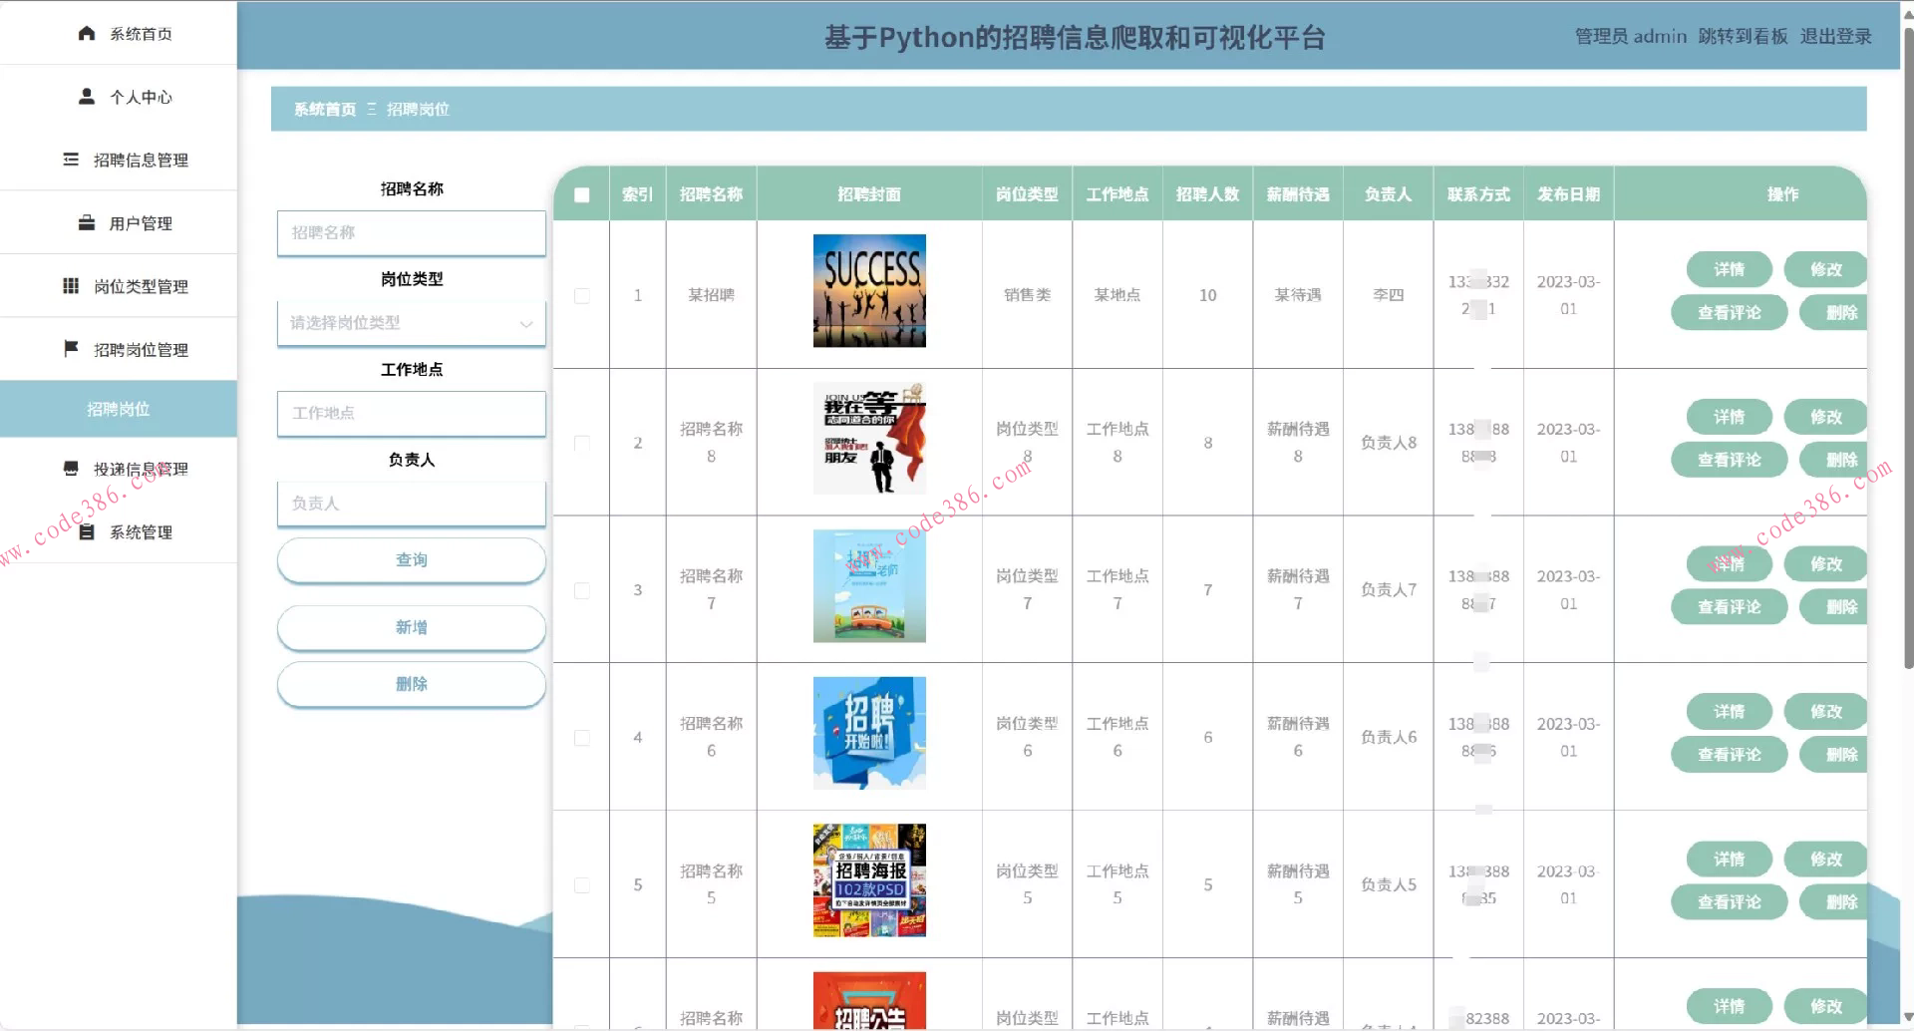This screenshot has height=1031, width=1914.
Task: Click the briefcase icon beside 用户管理
Action: 87,222
